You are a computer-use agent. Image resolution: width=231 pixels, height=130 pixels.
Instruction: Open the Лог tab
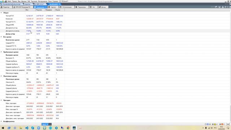click(x=93, y=7)
